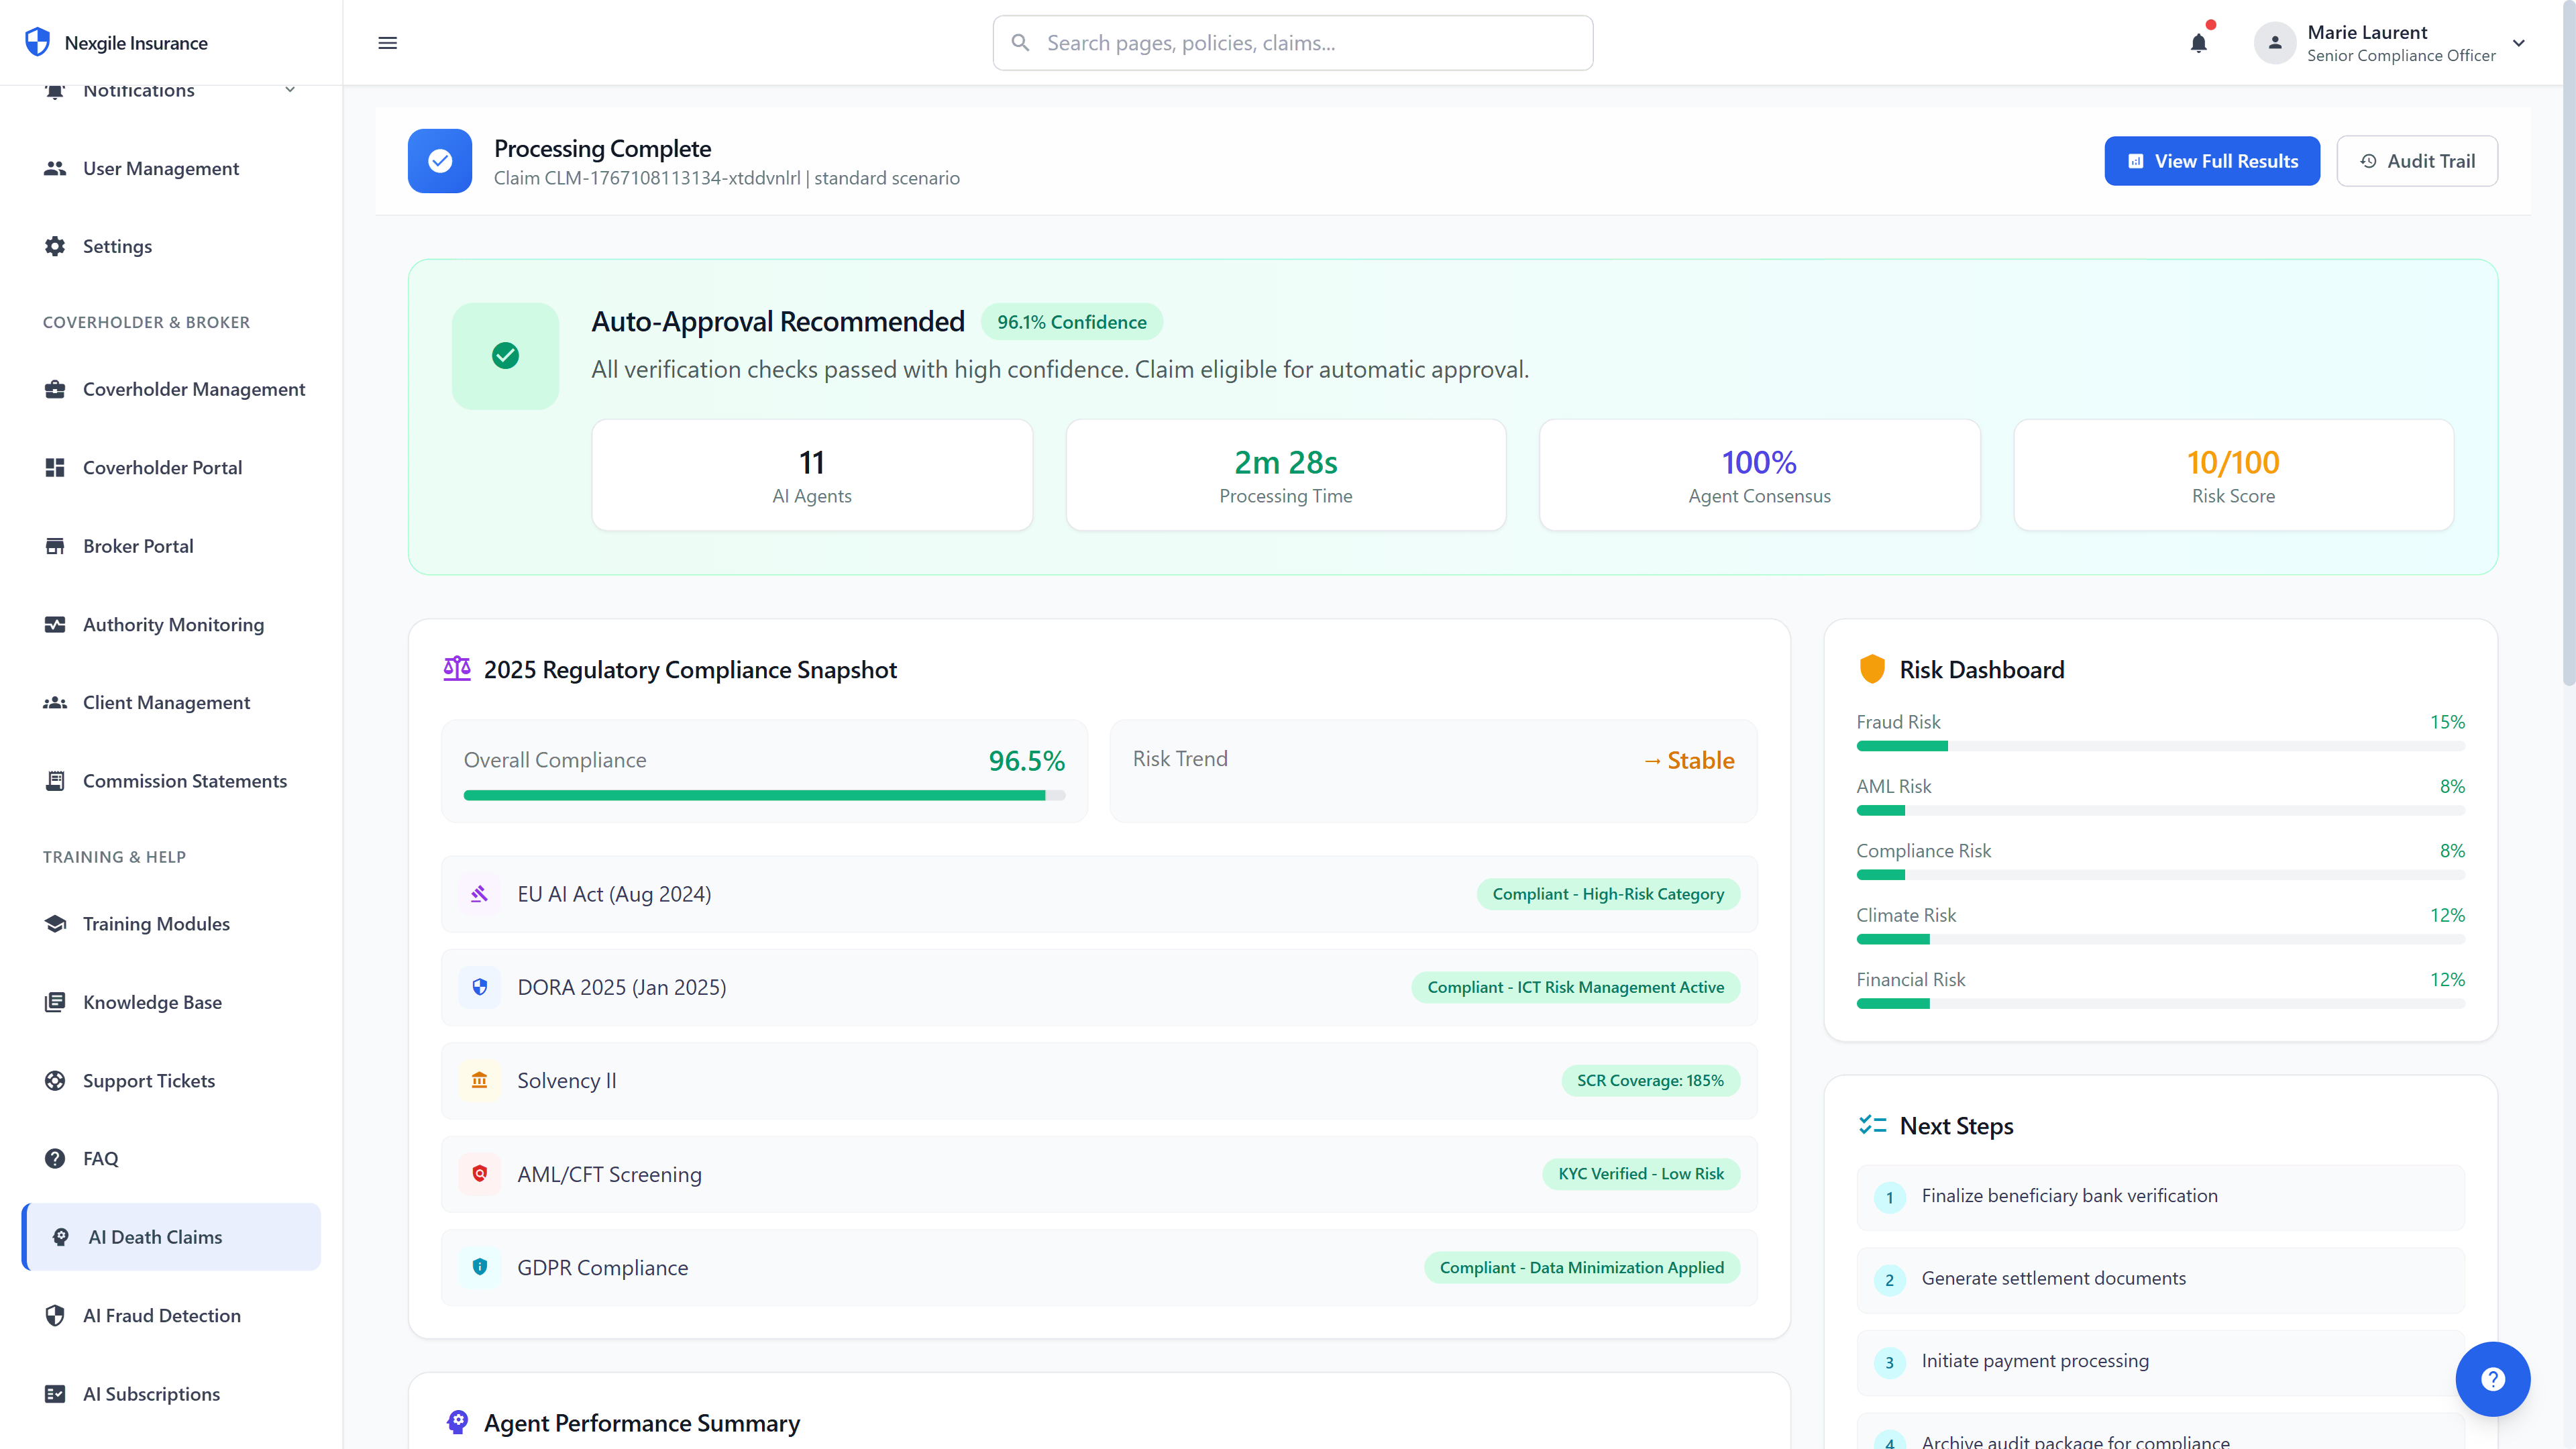Expand the GDPR Compliance row
The image size is (2576, 1449).
1098,1267
